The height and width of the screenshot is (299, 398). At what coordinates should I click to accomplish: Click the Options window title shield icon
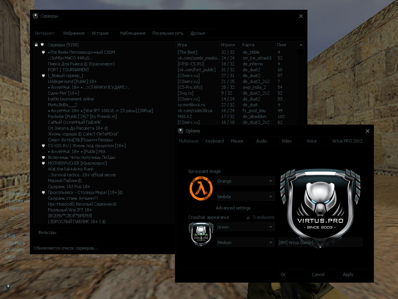click(180, 131)
